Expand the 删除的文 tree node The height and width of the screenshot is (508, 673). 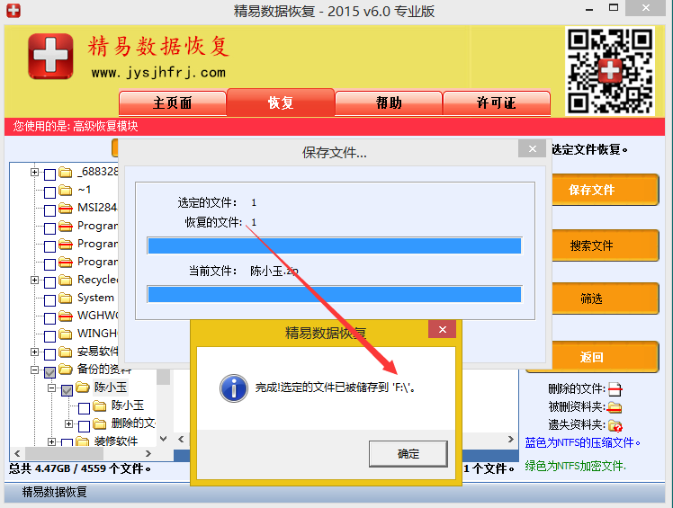coord(68,423)
